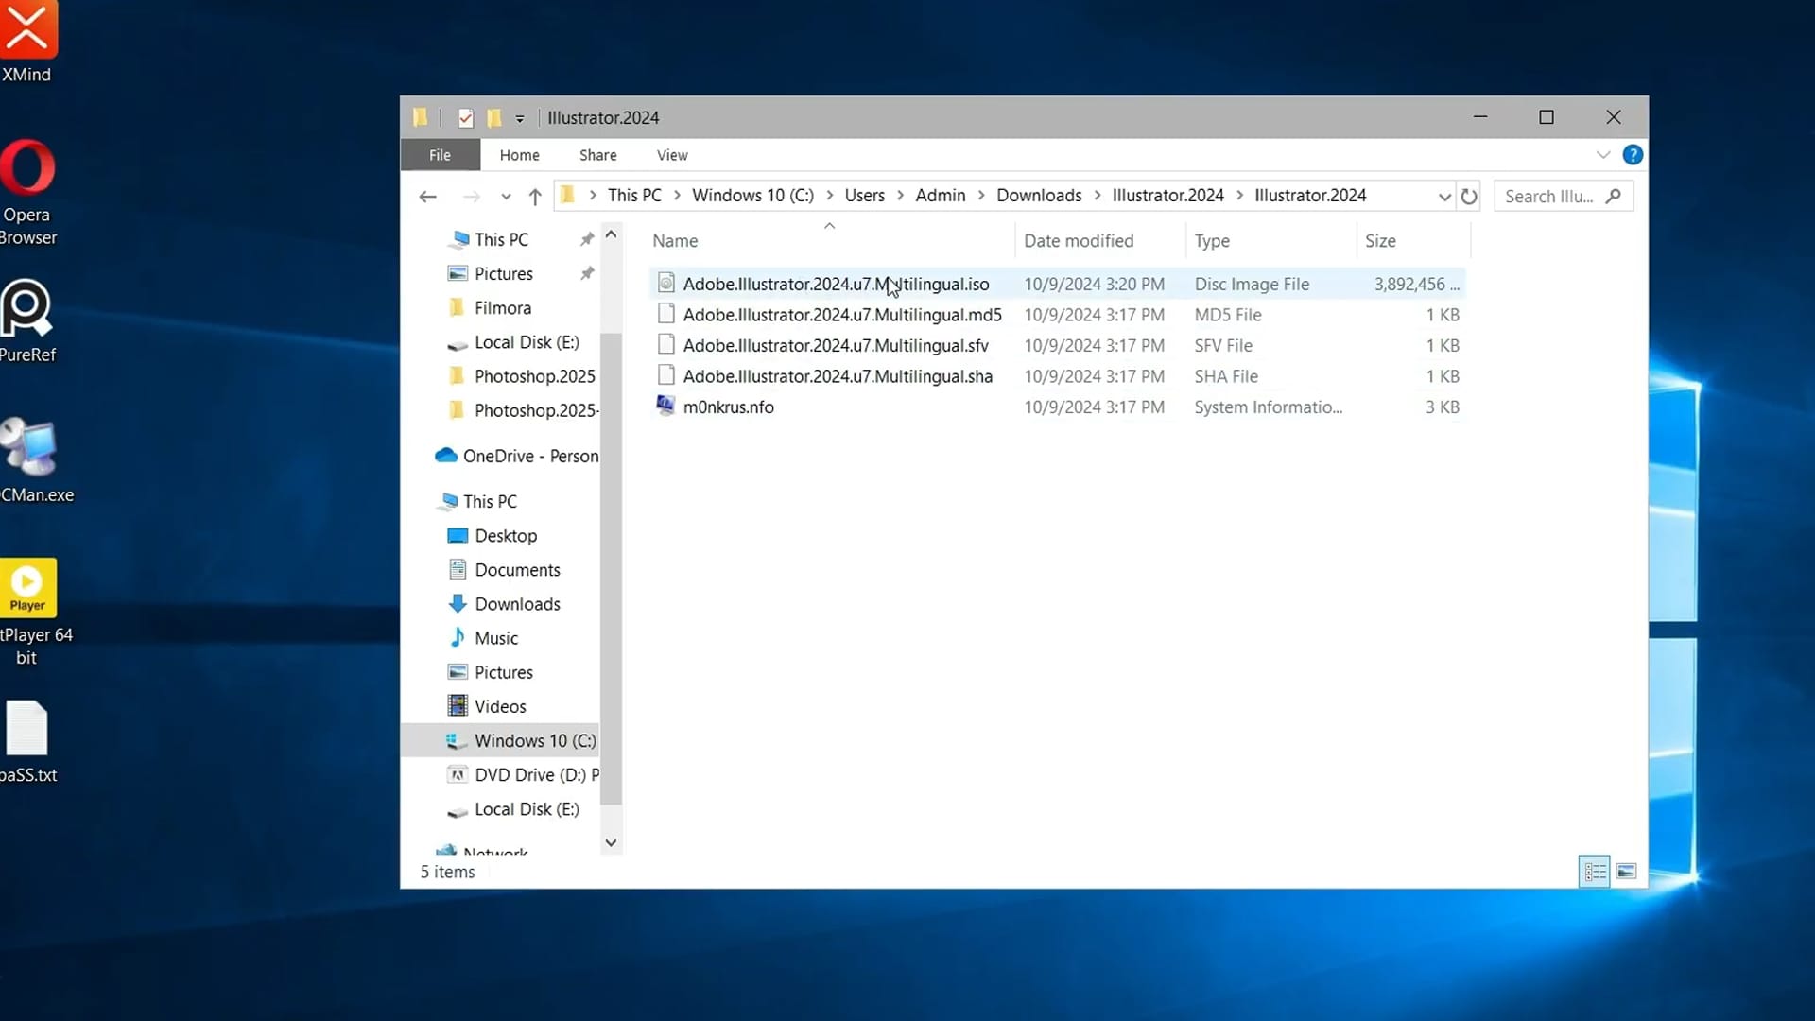
Task: Click Users in the address path
Action: pos(864,196)
